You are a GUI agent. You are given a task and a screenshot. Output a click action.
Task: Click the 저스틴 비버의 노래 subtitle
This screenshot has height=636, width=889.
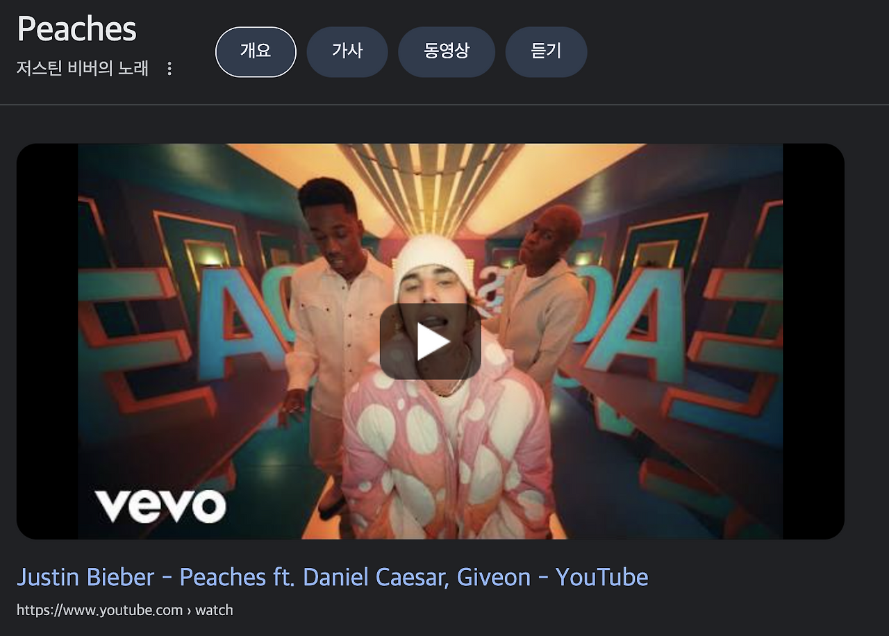[x=83, y=69]
